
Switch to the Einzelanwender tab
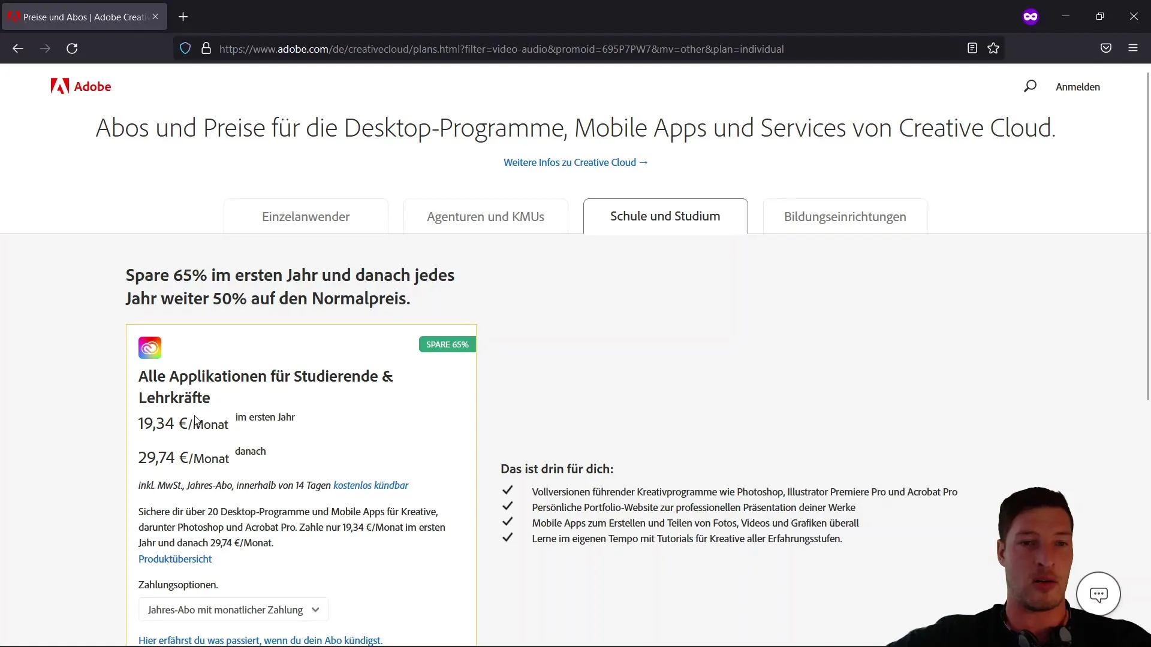click(x=306, y=216)
